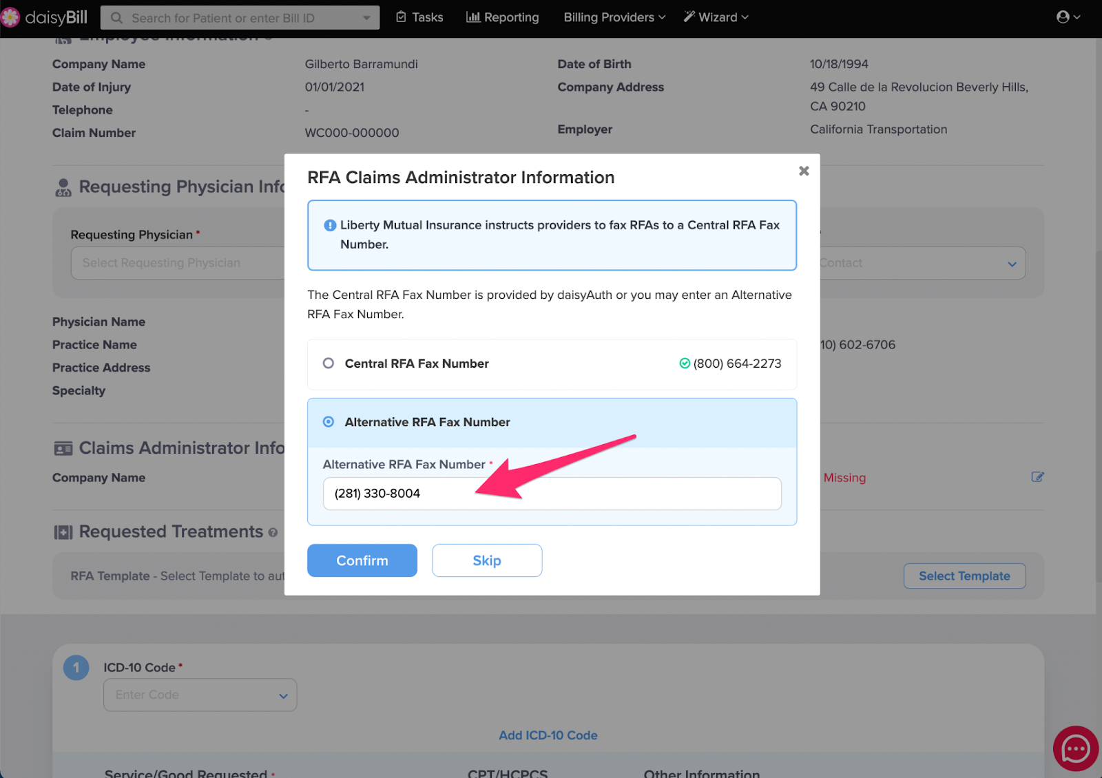This screenshot has height=778, width=1102.
Task: Click the Skip button
Action: tap(487, 560)
